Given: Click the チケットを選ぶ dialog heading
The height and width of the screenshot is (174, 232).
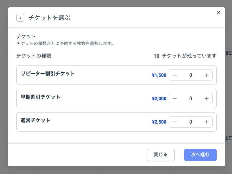Looking at the screenshot, I should pos(49,18).
